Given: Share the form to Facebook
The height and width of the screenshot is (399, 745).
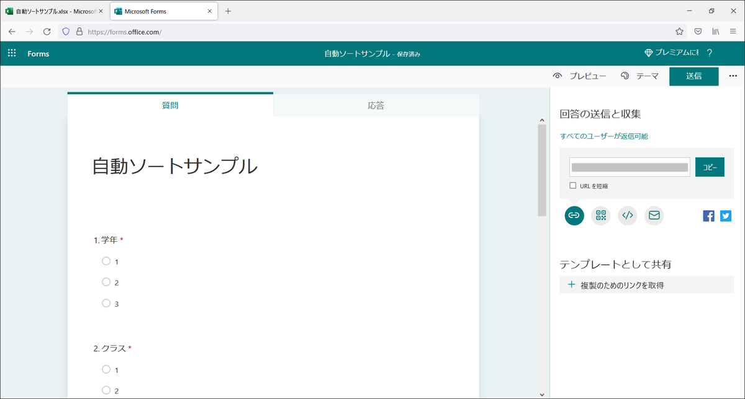Looking at the screenshot, I should [x=708, y=216].
